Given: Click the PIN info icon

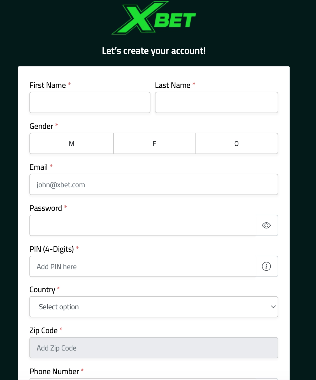Looking at the screenshot, I should coord(266,266).
